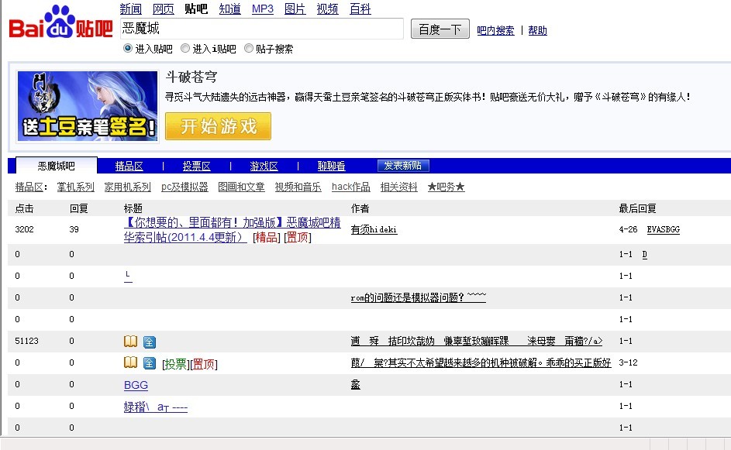This screenshot has height=450, width=731.
Task: Click the 标题 column header
Action: coord(133,208)
